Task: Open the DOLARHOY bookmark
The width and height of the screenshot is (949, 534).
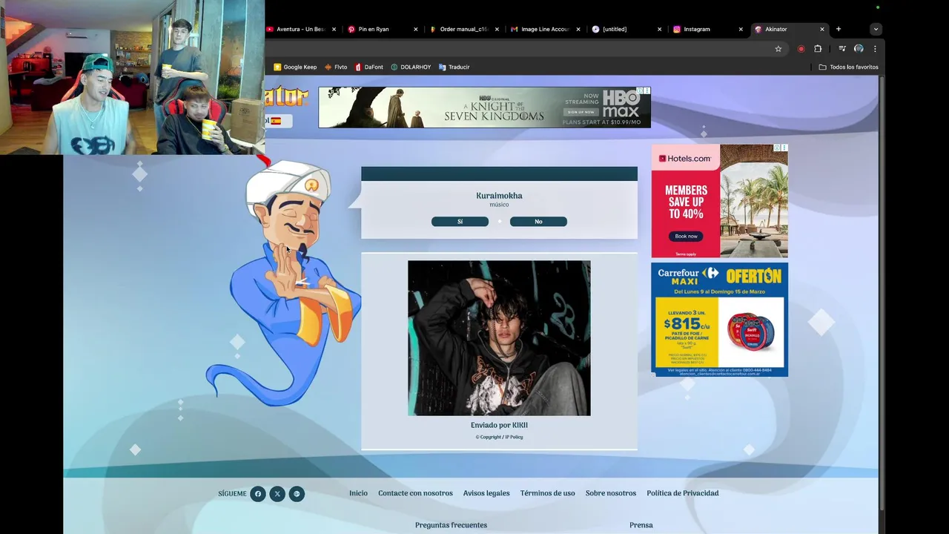Action: click(x=411, y=67)
